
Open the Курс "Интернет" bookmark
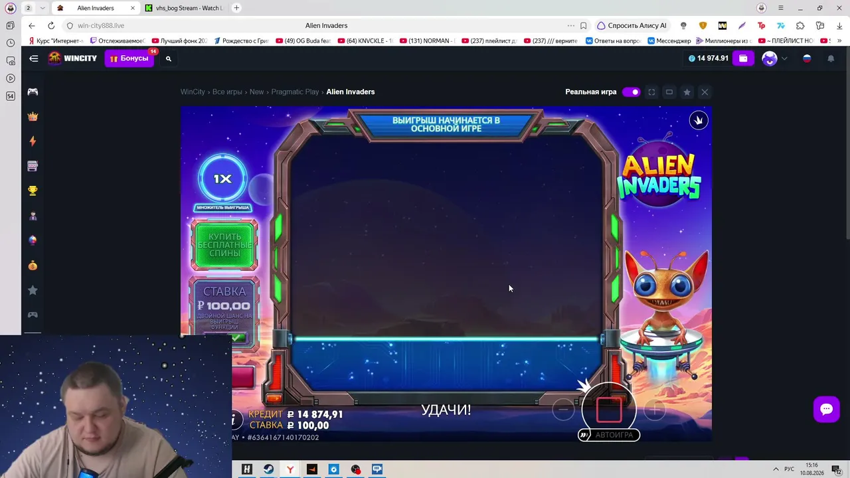[56, 41]
